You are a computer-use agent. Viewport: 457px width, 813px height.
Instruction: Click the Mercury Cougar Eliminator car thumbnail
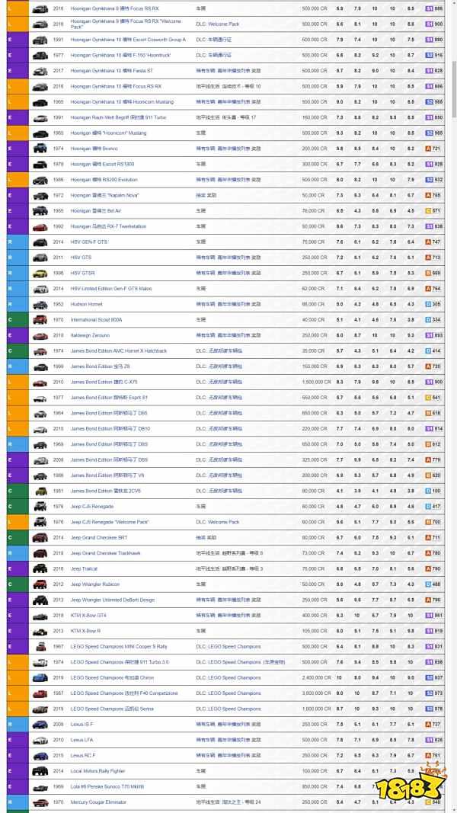coord(40,802)
